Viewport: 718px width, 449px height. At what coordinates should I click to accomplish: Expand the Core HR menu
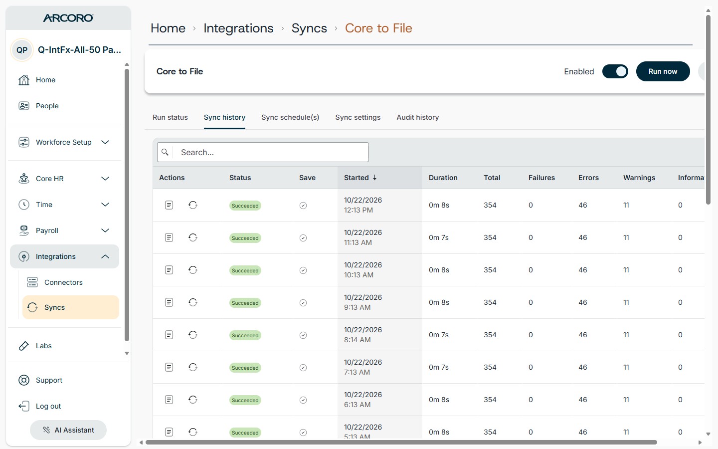pos(65,179)
